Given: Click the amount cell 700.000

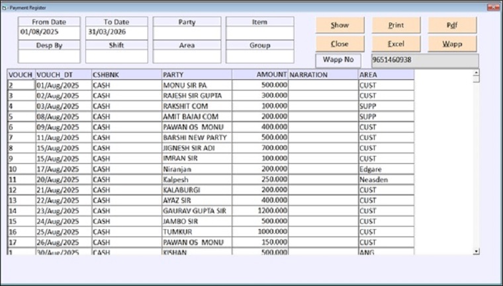Looking at the screenshot, I should 260,149.
